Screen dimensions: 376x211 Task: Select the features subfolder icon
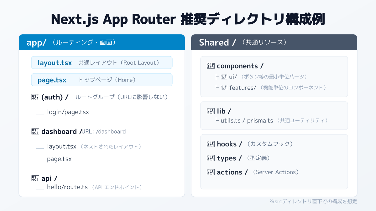coord(224,88)
